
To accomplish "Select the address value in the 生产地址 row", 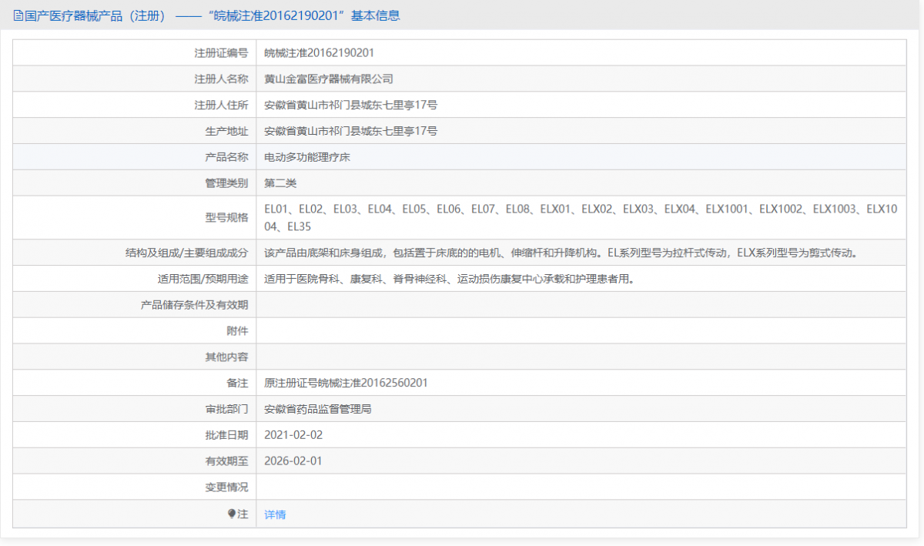I will (350, 131).
